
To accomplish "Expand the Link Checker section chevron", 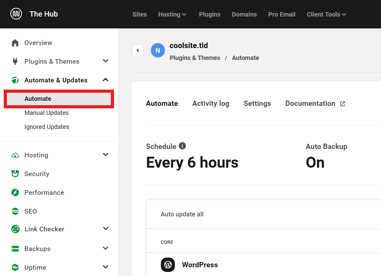I will click(106, 229).
